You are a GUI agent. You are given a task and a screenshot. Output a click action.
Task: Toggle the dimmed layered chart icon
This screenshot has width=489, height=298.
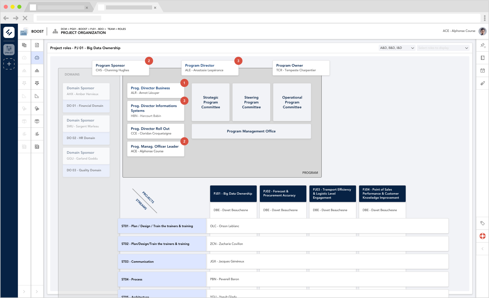pyautogui.click(x=24, y=96)
